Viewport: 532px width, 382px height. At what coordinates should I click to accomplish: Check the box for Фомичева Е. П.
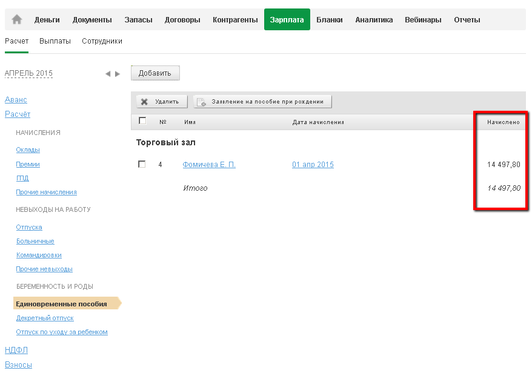[x=142, y=164]
